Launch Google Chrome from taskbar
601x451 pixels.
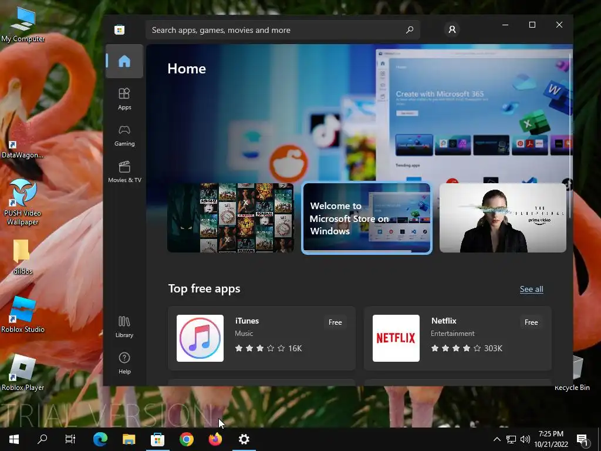click(186, 439)
